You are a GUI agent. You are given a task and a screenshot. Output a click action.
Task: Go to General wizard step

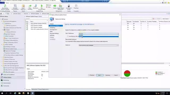tap(52, 24)
